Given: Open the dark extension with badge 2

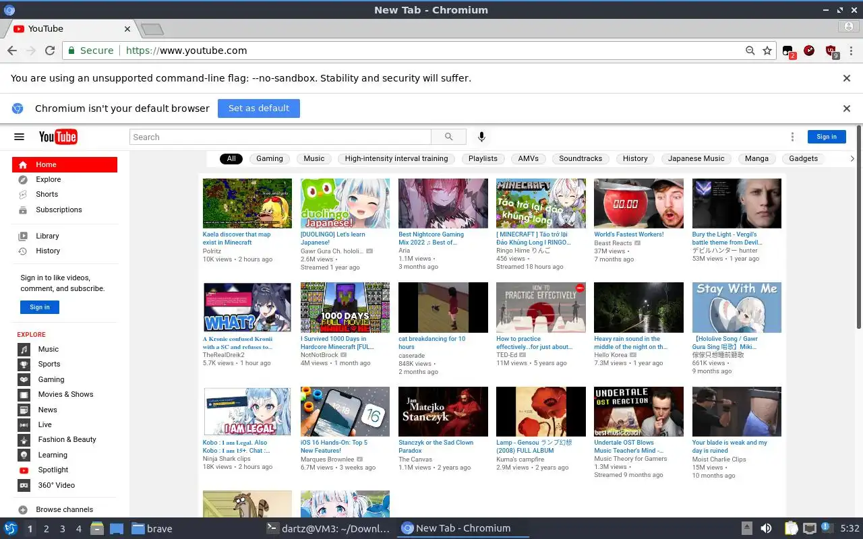Looking at the screenshot, I should click(x=788, y=51).
